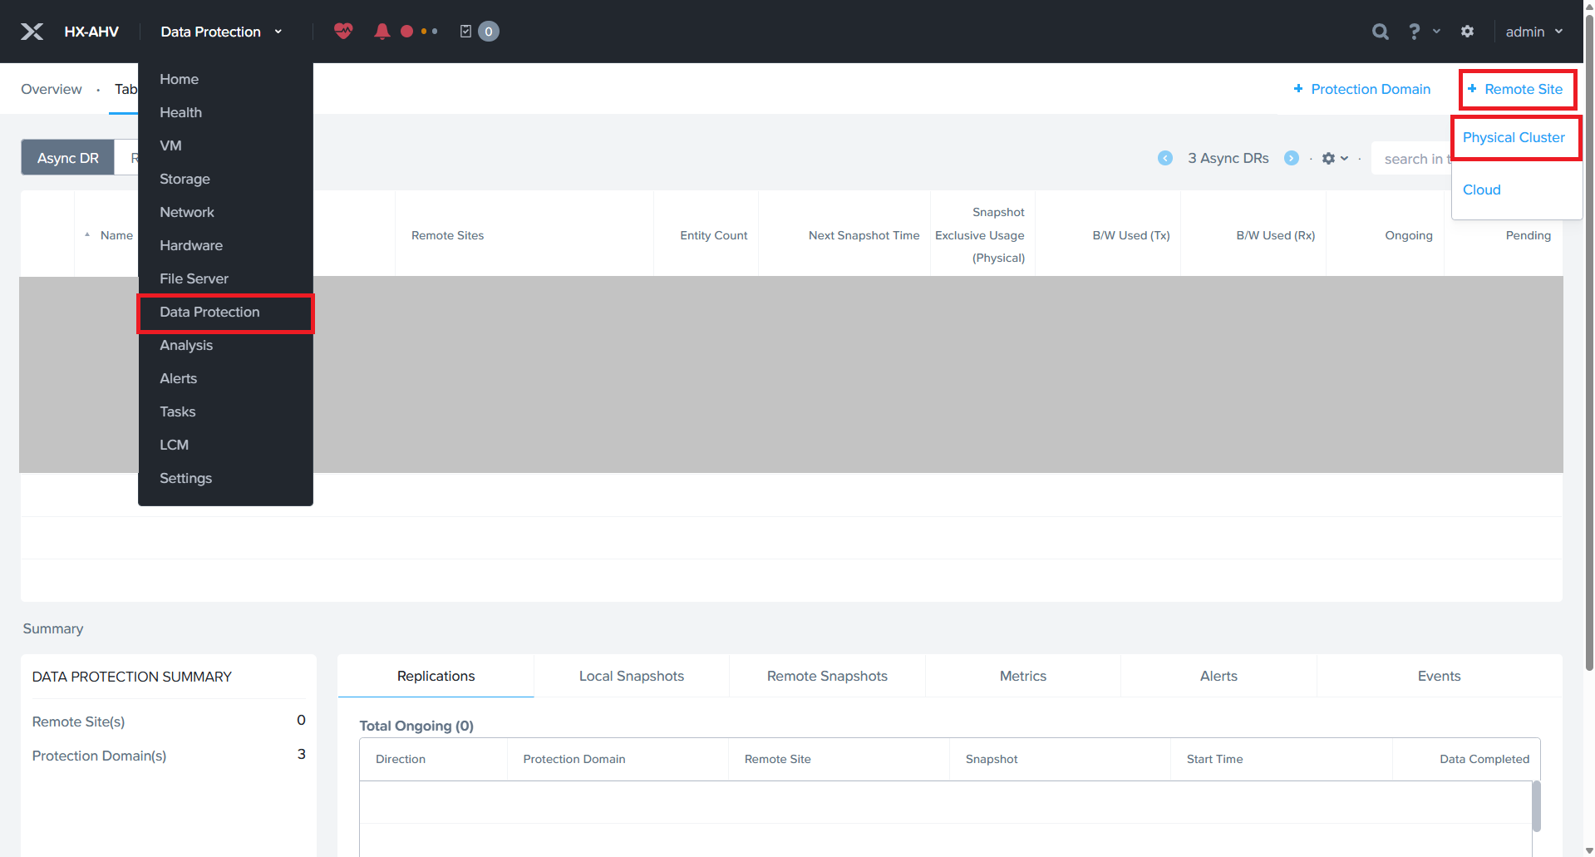Click the Nutanix X logo icon

pyautogui.click(x=32, y=32)
